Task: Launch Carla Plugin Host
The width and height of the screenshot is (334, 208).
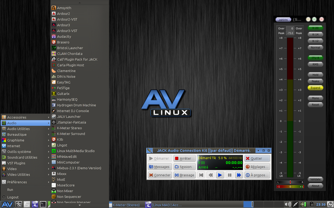Action: pyautogui.click(x=80, y=65)
